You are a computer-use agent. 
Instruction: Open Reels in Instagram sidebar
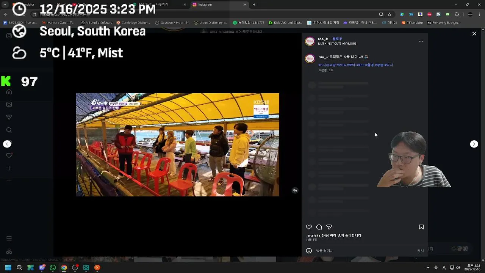[x=9, y=104]
